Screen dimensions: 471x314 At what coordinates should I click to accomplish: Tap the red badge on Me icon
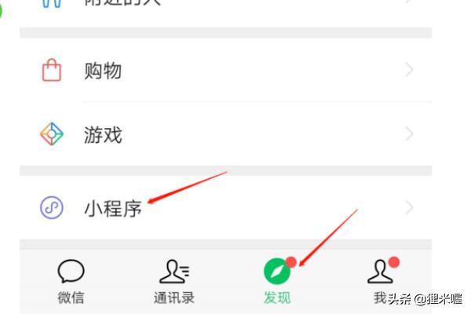pos(394,262)
